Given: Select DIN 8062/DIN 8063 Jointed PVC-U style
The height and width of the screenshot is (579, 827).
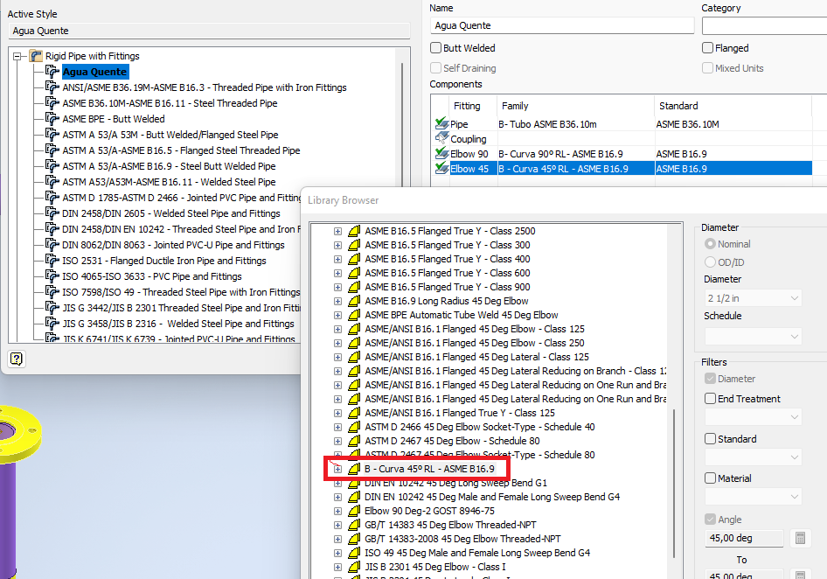Looking at the screenshot, I should coord(173,245).
